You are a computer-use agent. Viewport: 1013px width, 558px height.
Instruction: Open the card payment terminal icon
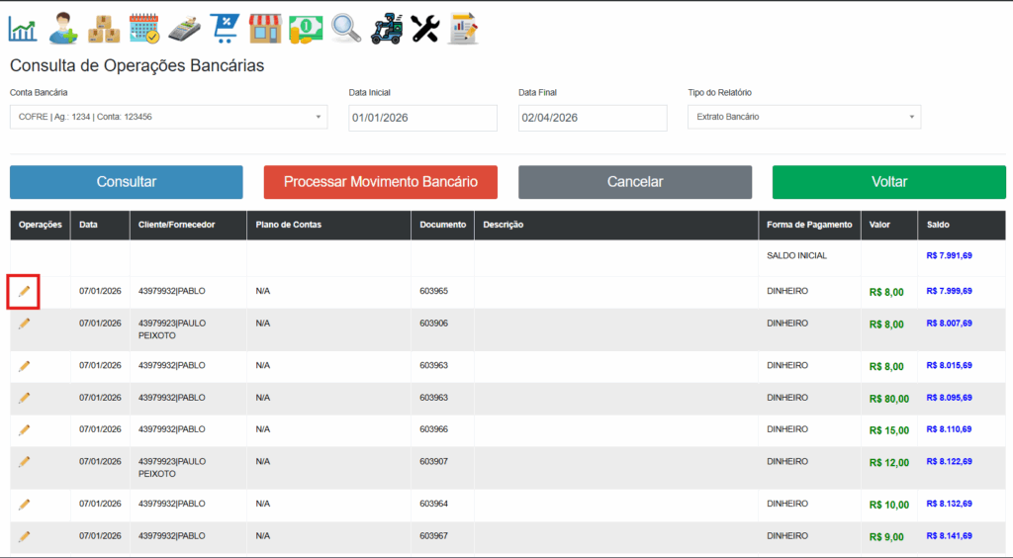(185, 28)
